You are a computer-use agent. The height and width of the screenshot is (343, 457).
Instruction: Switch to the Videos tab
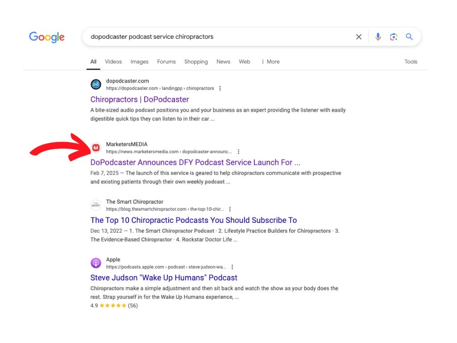coord(113,62)
